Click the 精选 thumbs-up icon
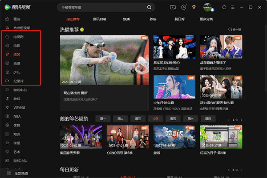Viewport: 267px width, 178px height. pos(7,19)
